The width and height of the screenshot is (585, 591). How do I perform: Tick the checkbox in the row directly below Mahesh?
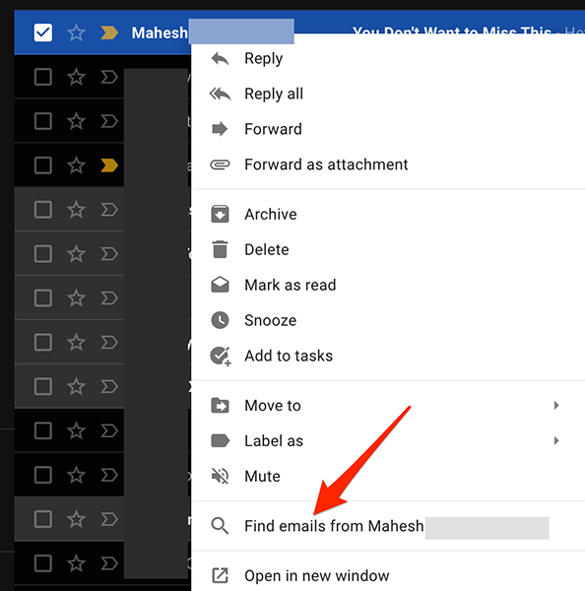tap(43, 77)
